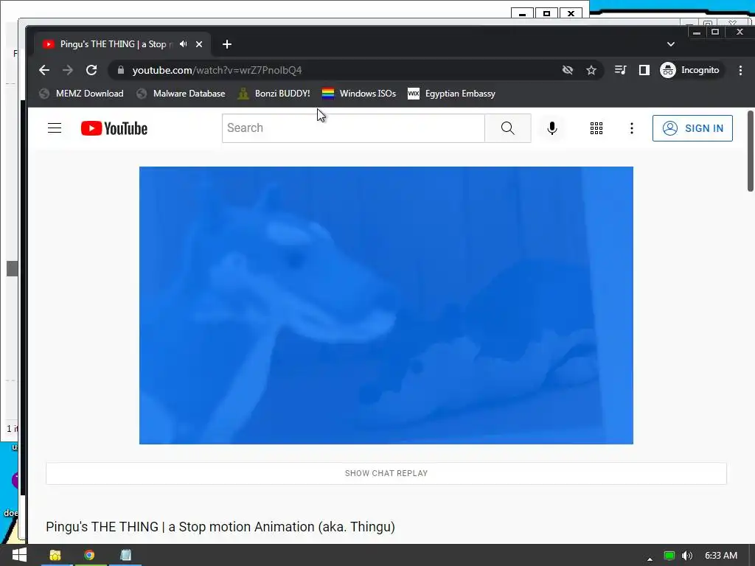Click the 6:33 AM taskbar clock

pos(721,556)
